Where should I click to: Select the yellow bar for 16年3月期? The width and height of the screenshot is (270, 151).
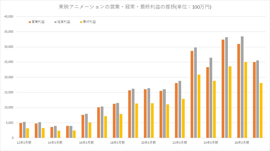[90, 130]
